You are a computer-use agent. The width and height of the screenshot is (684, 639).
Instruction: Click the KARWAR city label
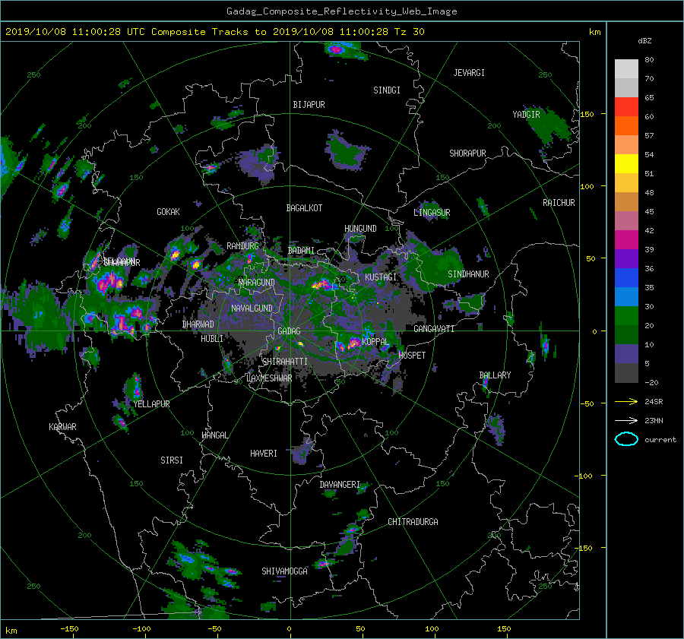pos(62,427)
